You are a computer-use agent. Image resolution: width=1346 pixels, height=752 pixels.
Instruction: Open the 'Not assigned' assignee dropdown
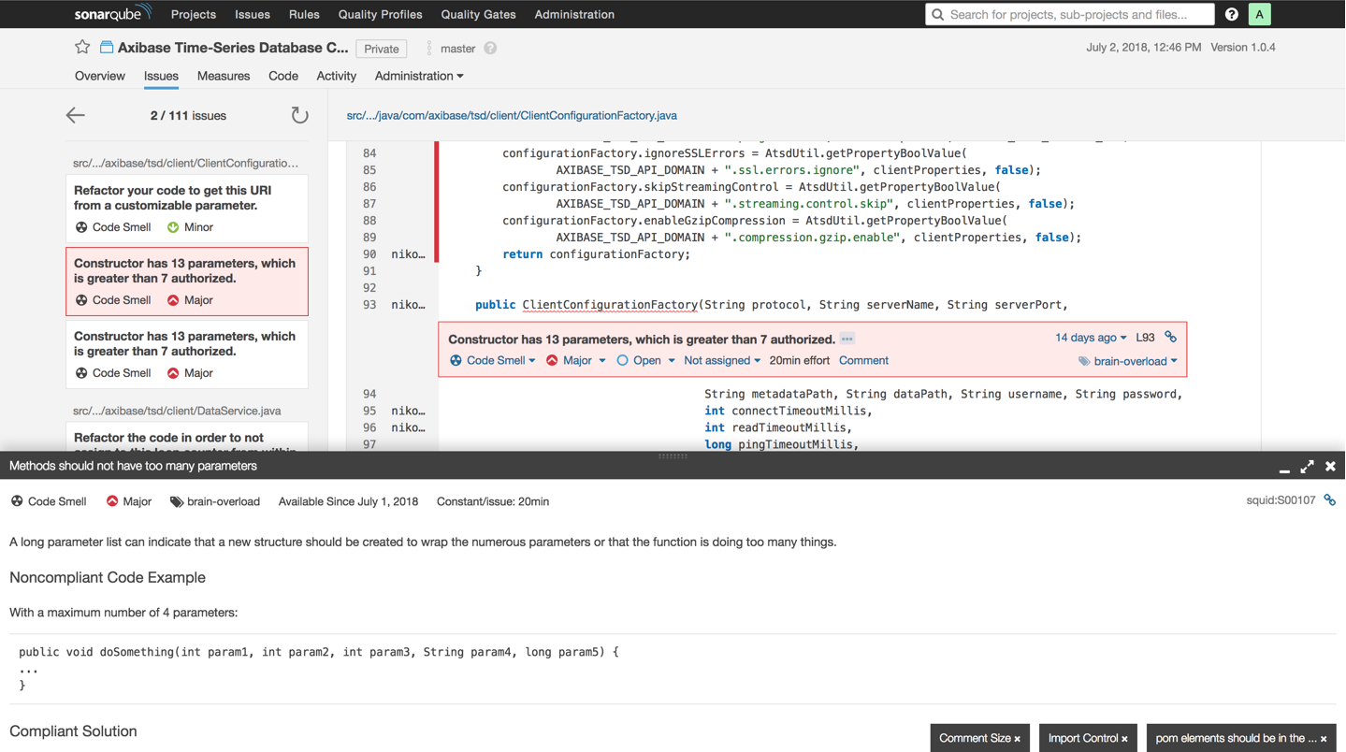tap(722, 360)
